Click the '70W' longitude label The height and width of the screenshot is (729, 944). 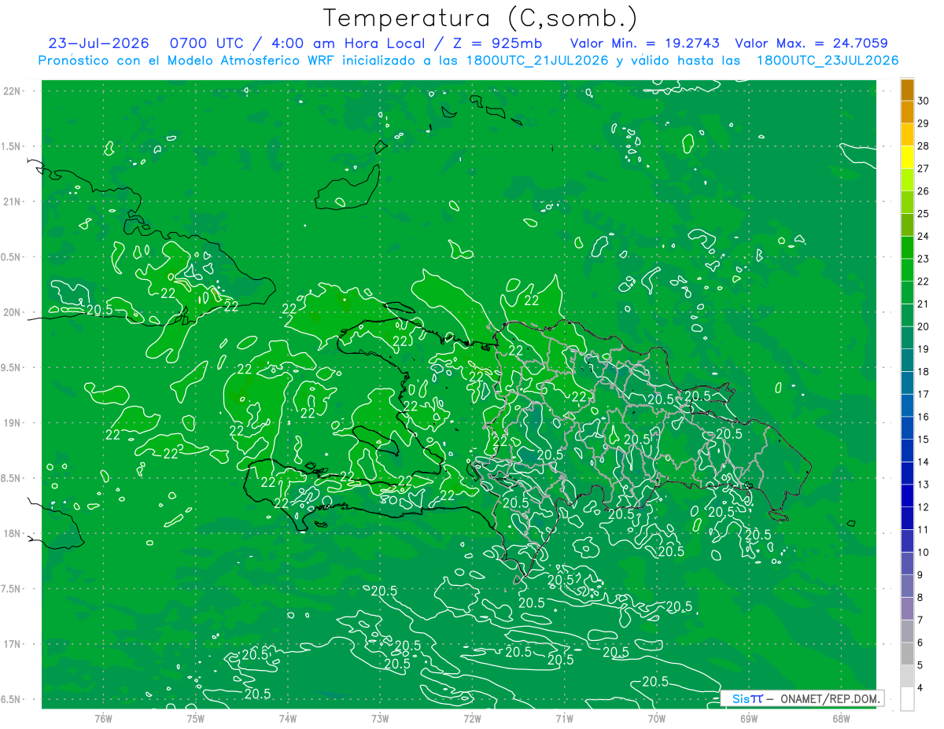click(657, 718)
